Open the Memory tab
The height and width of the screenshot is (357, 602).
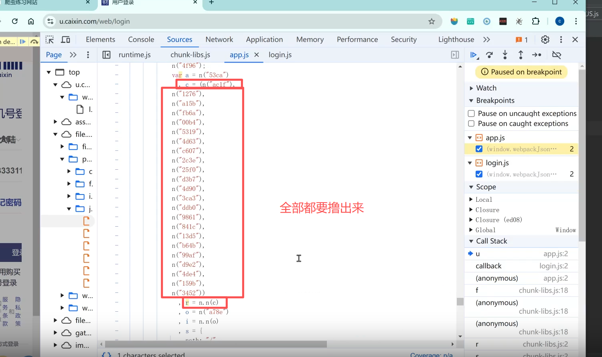point(310,39)
